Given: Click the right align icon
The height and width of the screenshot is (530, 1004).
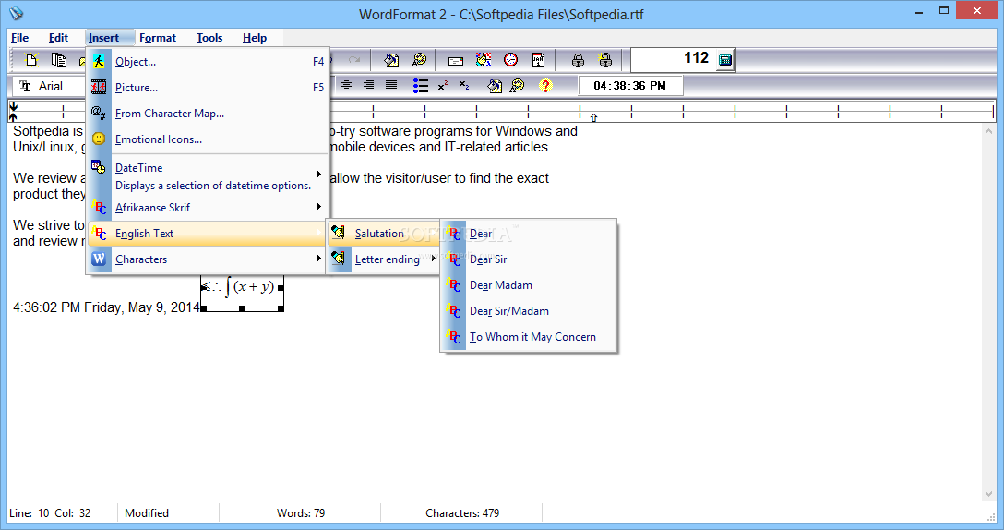Looking at the screenshot, I should coord(369,85).
